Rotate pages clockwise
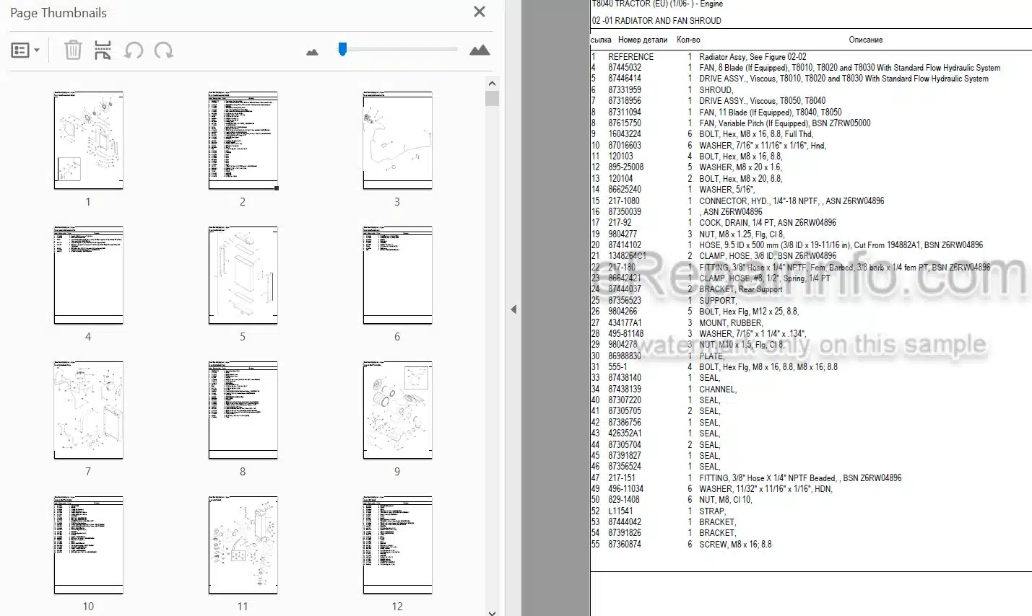Screen dimensions: 1032x616 click(x=164, y=50)
